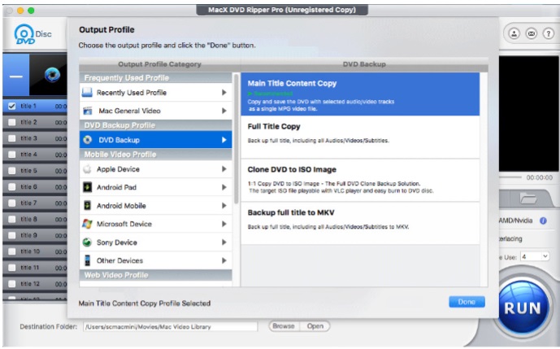Uncheck the title 1 checkbox

(x=12, y=106)
